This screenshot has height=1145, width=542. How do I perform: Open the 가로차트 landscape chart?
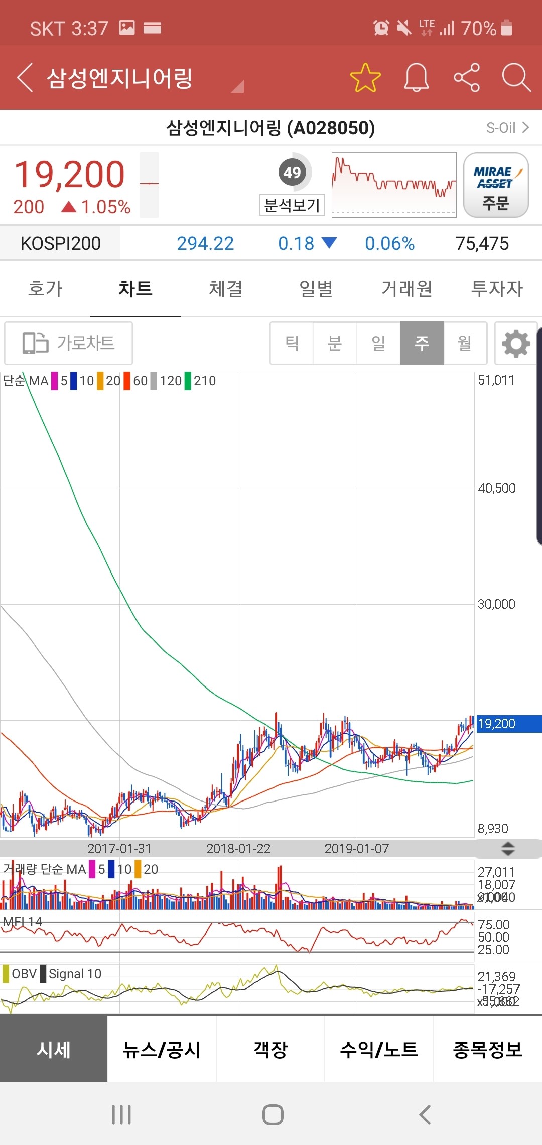(69, 343)
